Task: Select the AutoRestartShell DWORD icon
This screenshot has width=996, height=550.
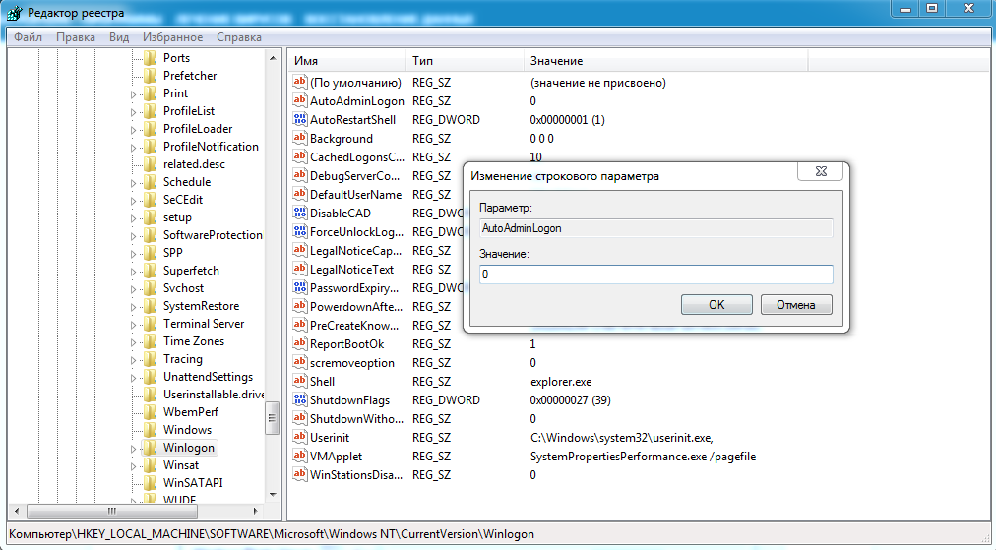Action: click(x=300, y=120)
